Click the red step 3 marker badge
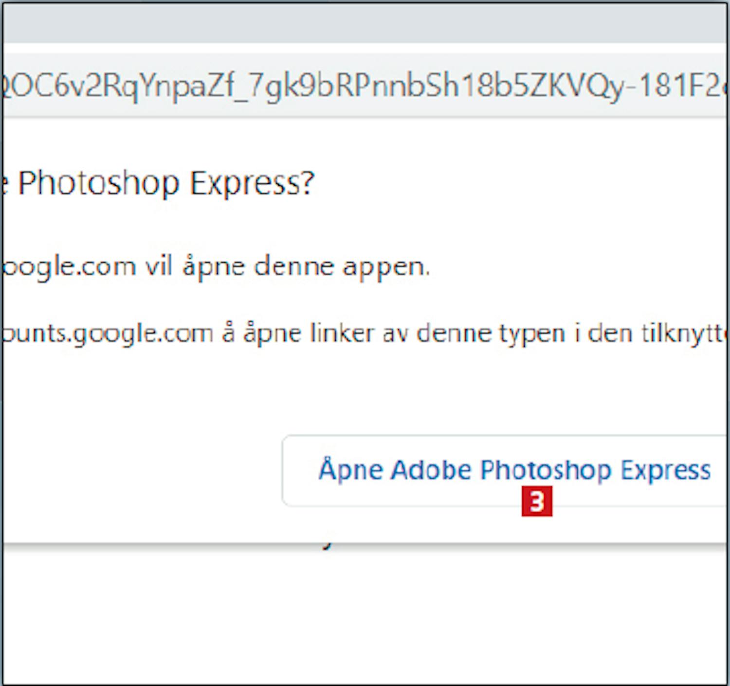This screenshot has width=730, height=686. tap(537, 501)
